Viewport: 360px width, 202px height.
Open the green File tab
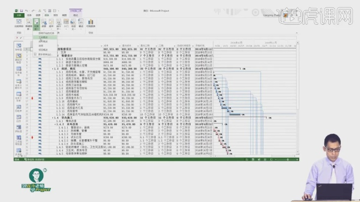(18, 15)
